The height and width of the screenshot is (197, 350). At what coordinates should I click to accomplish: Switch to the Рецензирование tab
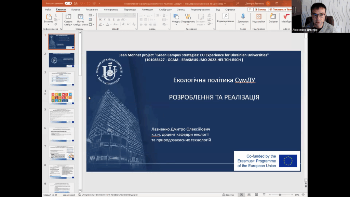point(200,10)
